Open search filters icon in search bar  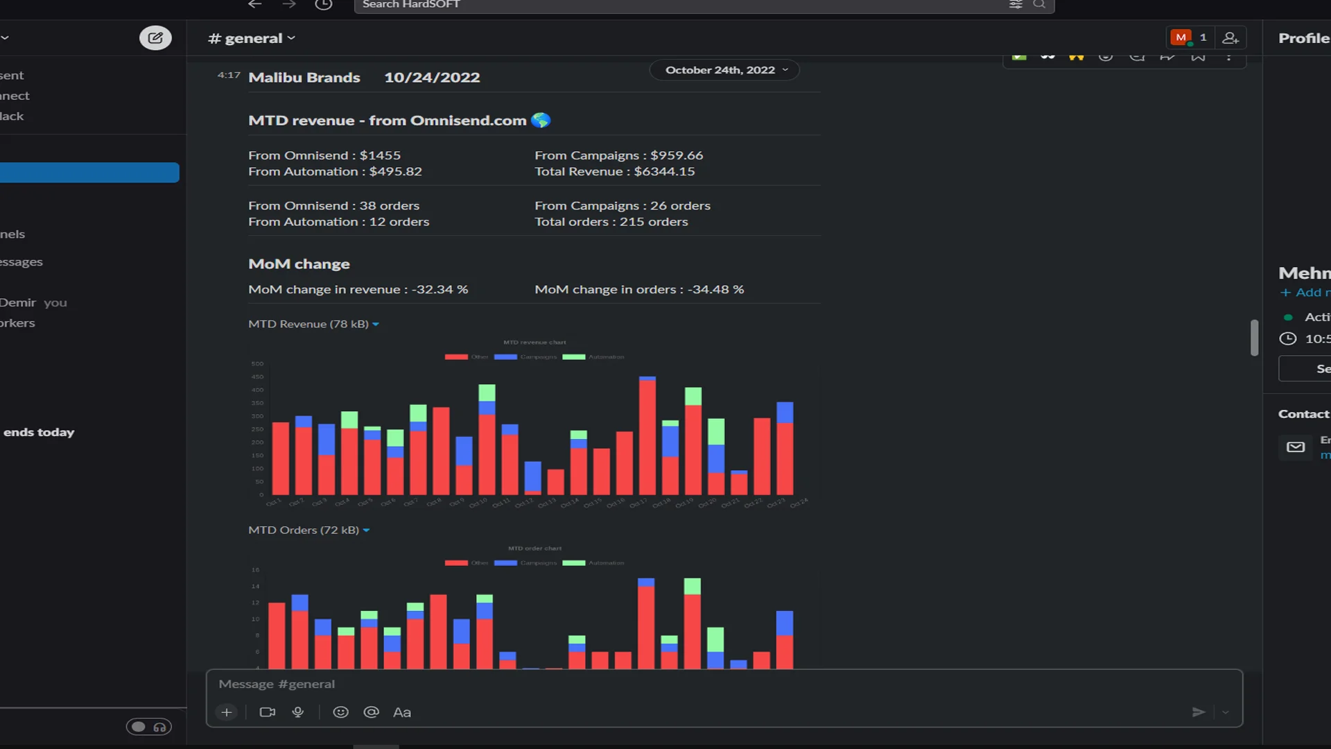(x=1016, y=4)
